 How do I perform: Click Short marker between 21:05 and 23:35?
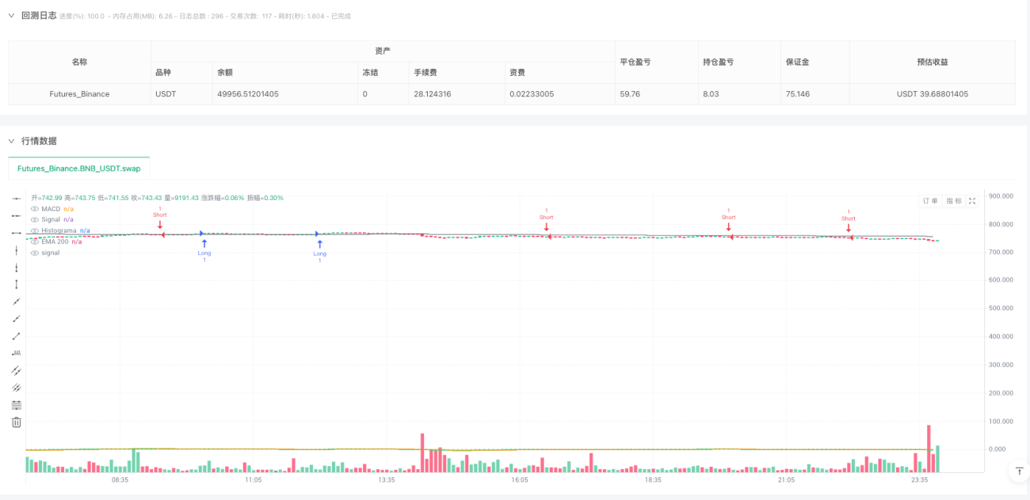click(849, 221)
